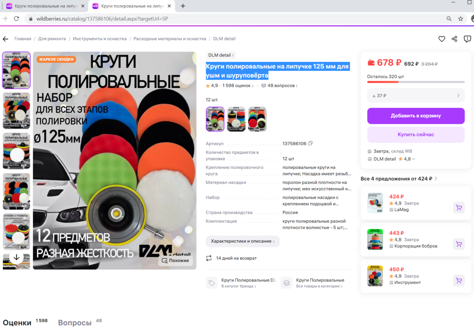Open DLM detail brand chip
This screenshot has height=336, width=474.
click(x=221, y=55)
